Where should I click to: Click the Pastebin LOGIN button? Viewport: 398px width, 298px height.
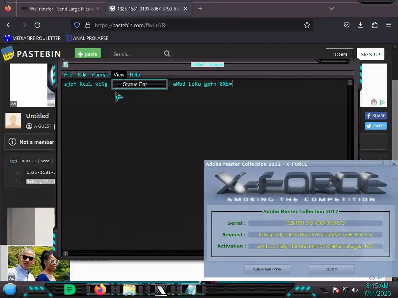pos(339,54)
